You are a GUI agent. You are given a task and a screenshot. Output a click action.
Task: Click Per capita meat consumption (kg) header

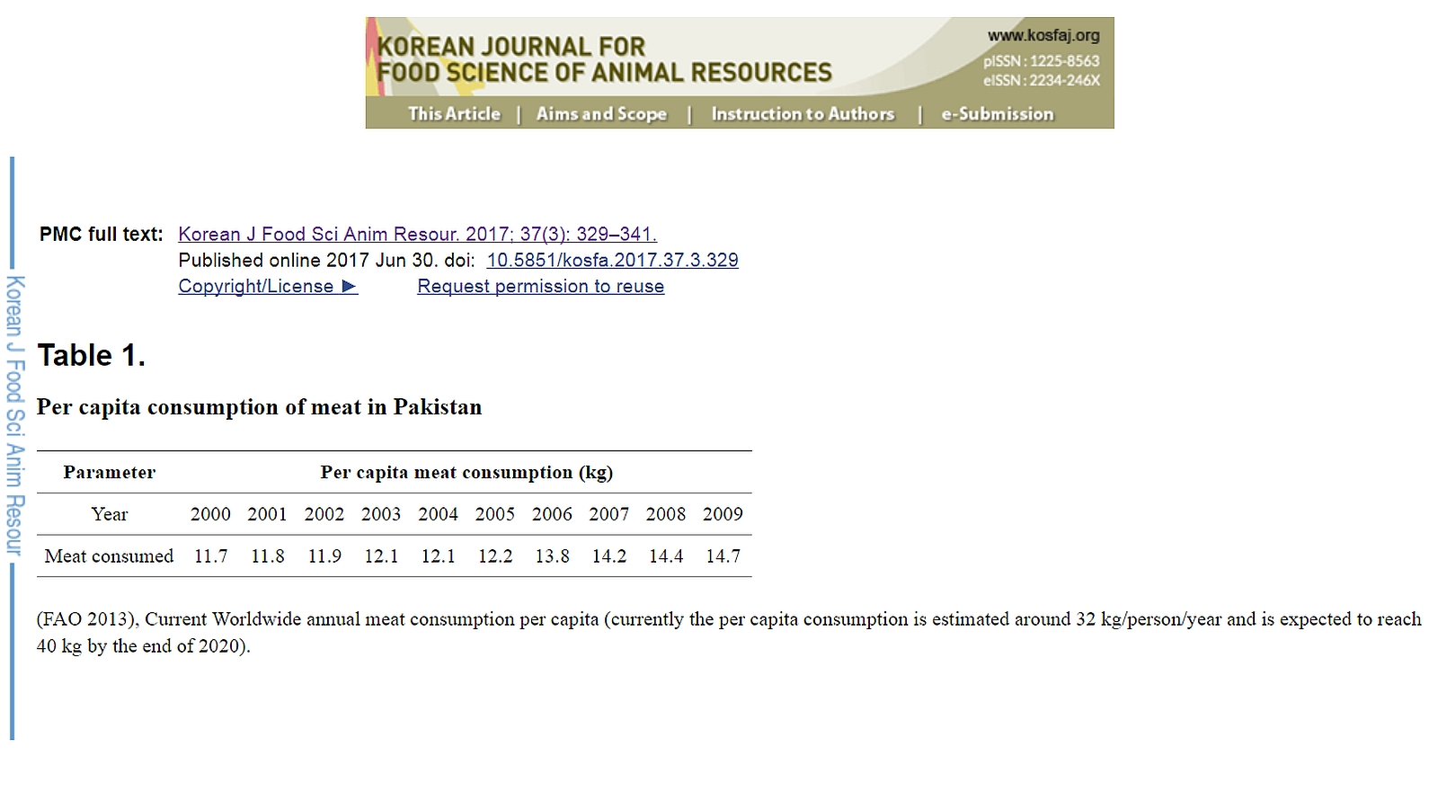pos(466,472)
